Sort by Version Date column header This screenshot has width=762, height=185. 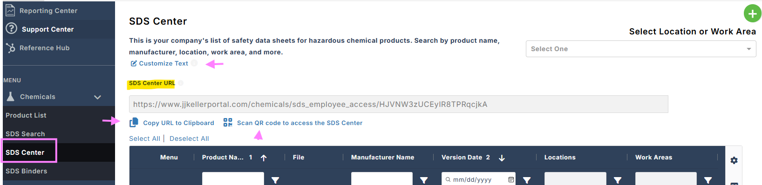[462, 158]
